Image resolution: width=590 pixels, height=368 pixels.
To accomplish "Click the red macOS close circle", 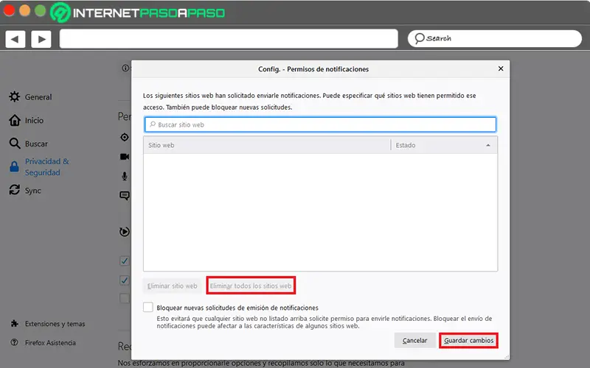I will [9, 10].
